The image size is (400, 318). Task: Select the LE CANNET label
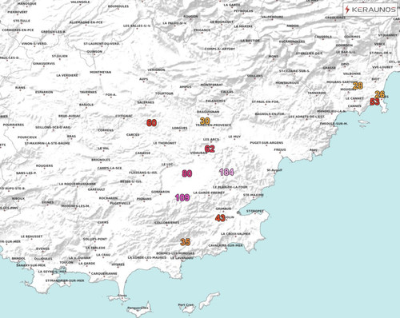pos(354,98)
